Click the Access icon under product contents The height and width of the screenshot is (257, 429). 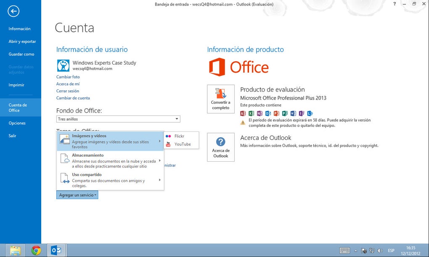pos(243,113)
